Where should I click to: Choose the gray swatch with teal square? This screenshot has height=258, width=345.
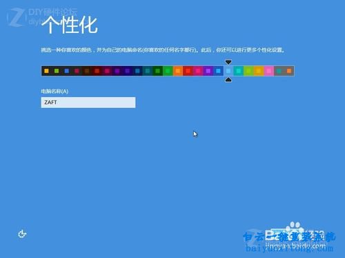point(279,71)
